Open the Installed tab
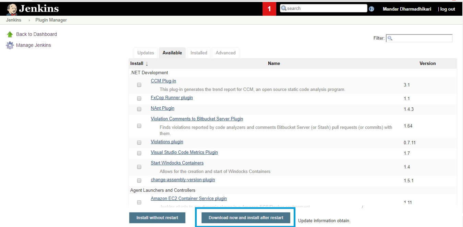 tap(199, 53)
